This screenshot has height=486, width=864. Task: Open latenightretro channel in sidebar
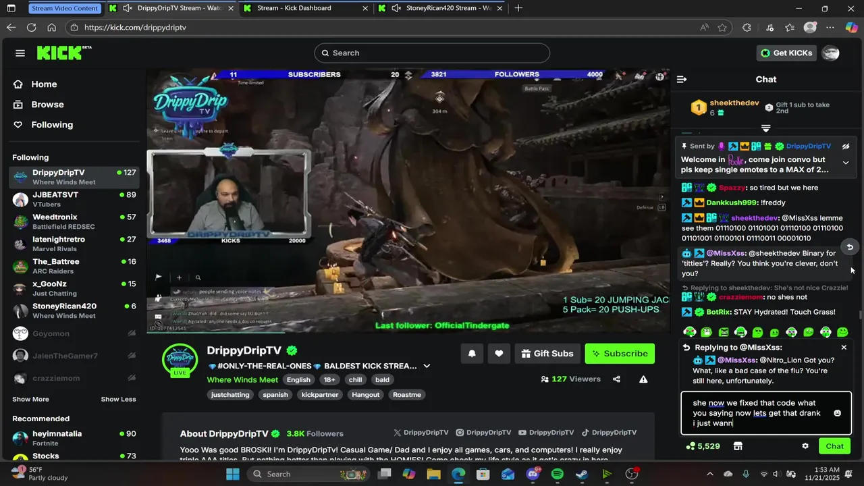tap(74, 244)
